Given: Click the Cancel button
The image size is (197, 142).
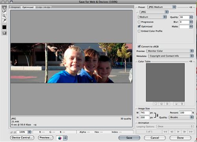Looking at the screenshot, I should tap(155, 138).
